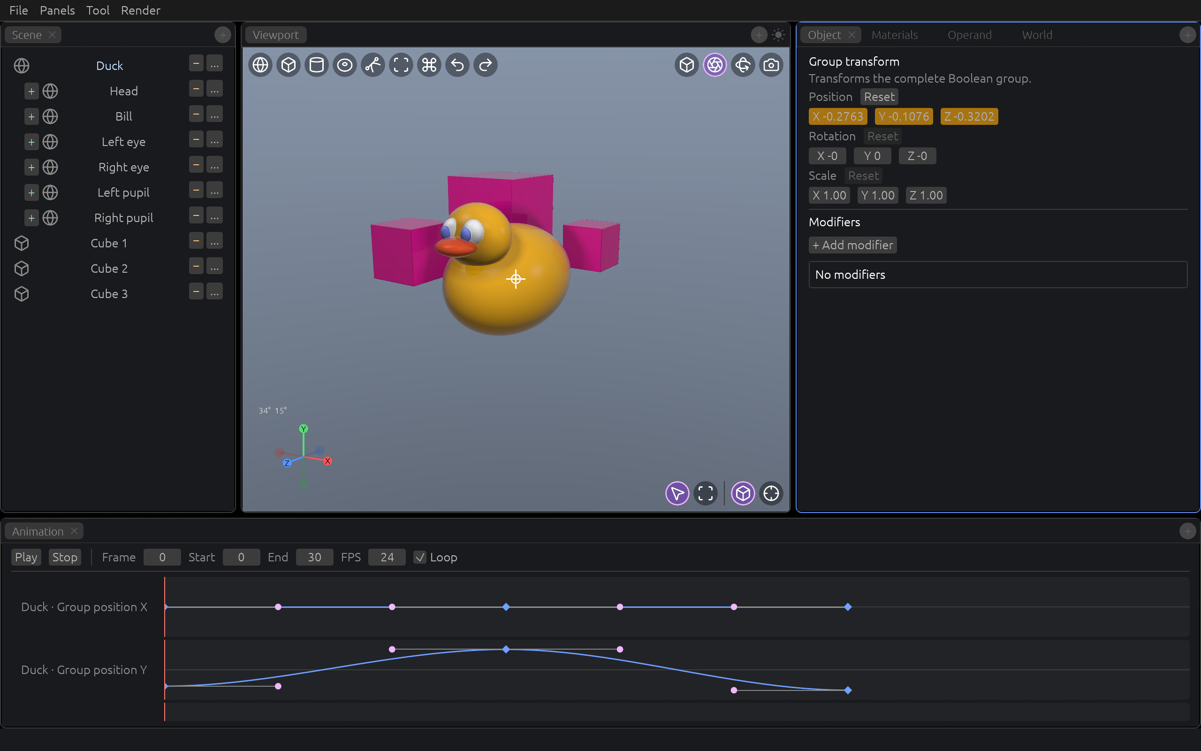Play the animation
1201x751 pixels.
click(26, 557)
